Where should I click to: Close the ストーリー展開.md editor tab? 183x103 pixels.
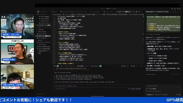tap(131, 12)
